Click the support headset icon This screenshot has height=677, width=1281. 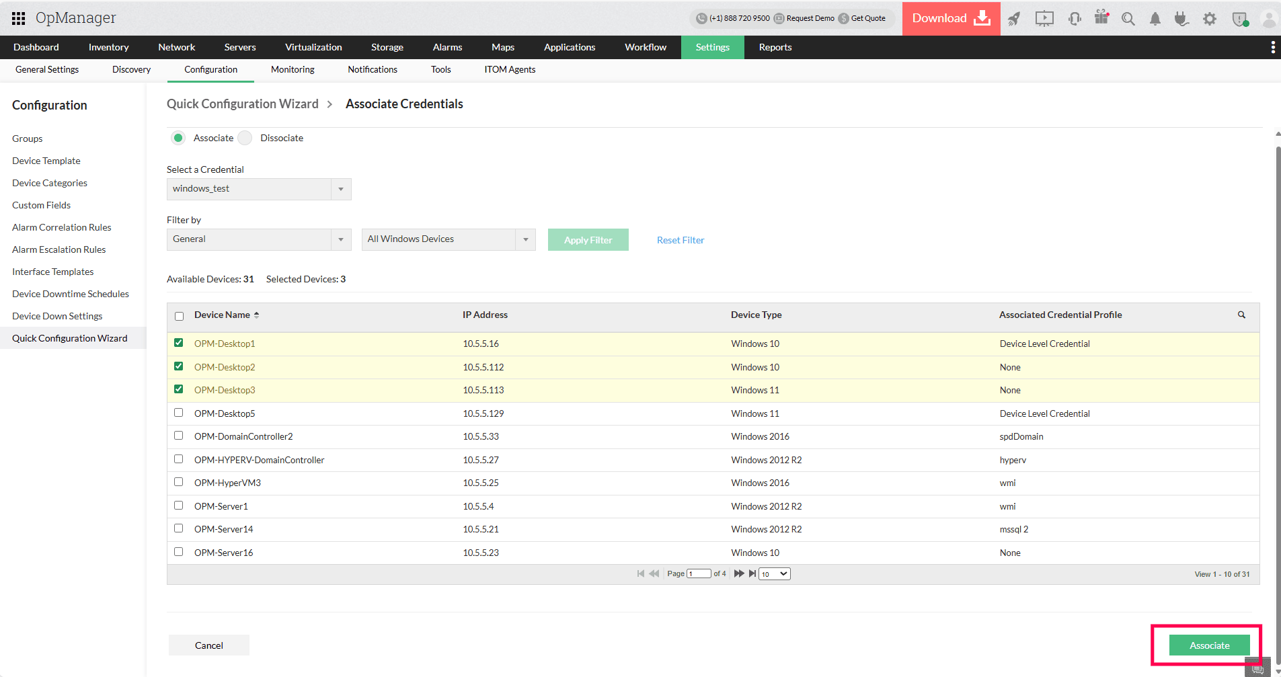tap(1074, 19)
